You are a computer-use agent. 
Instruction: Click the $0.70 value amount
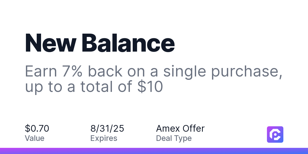pyautogui.click(x=37, y=128)
